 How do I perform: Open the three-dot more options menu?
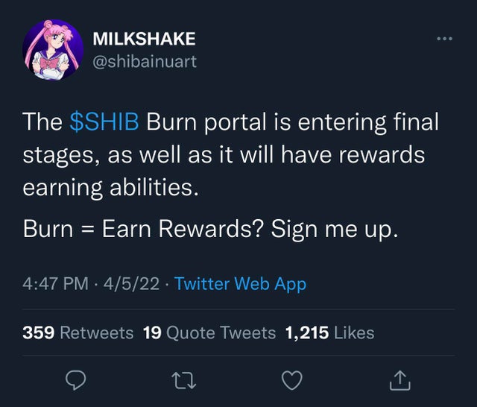[444, 39]
